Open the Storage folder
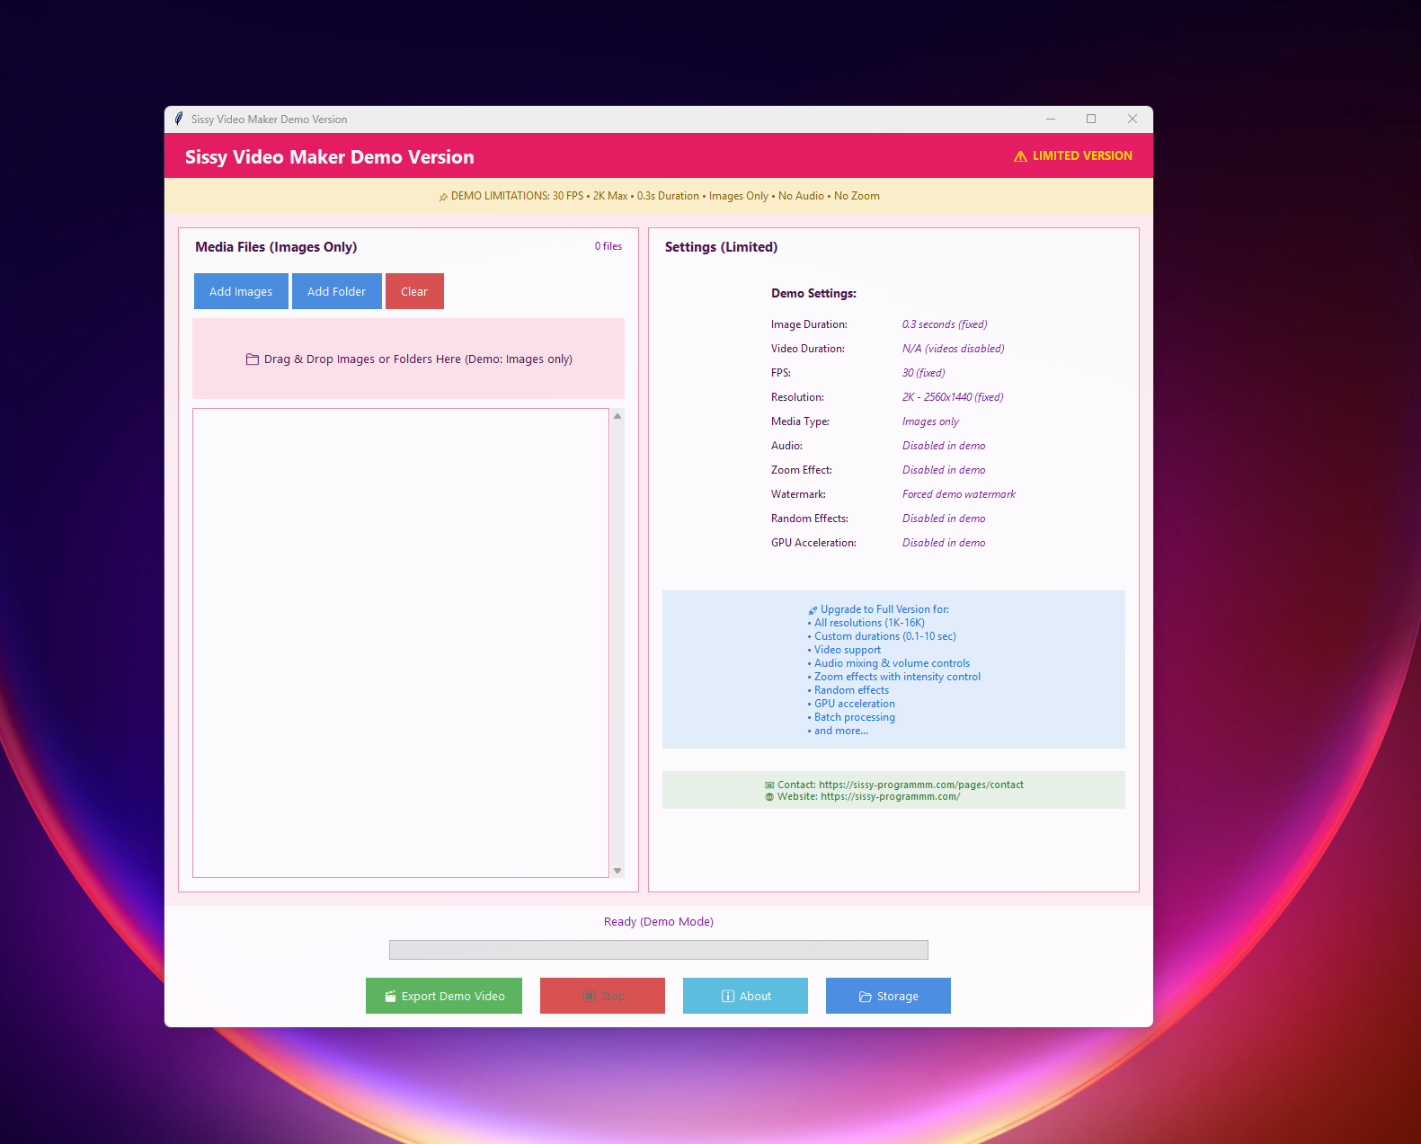Viewport: 1421px width, 1144px height. [x=888, y=996]
